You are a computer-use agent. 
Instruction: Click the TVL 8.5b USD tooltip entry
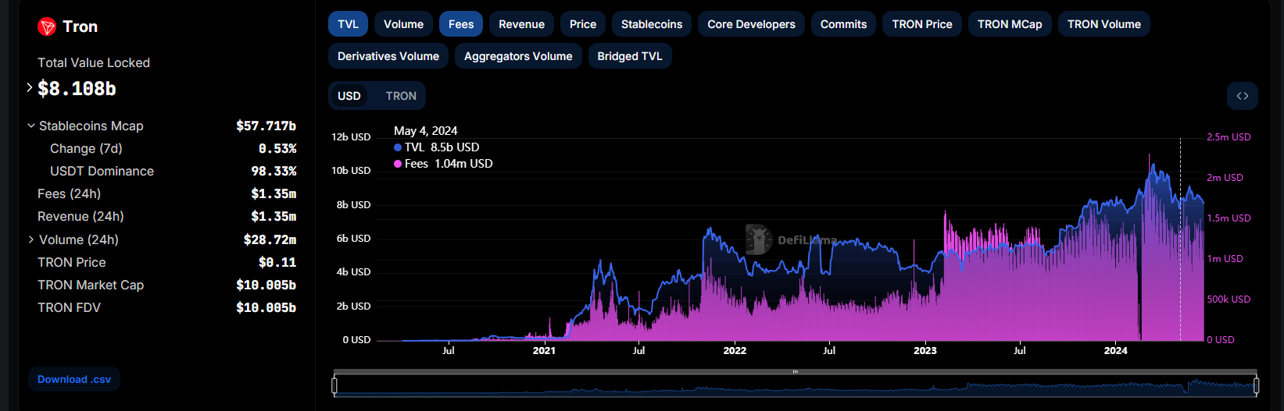coord(437,147)
